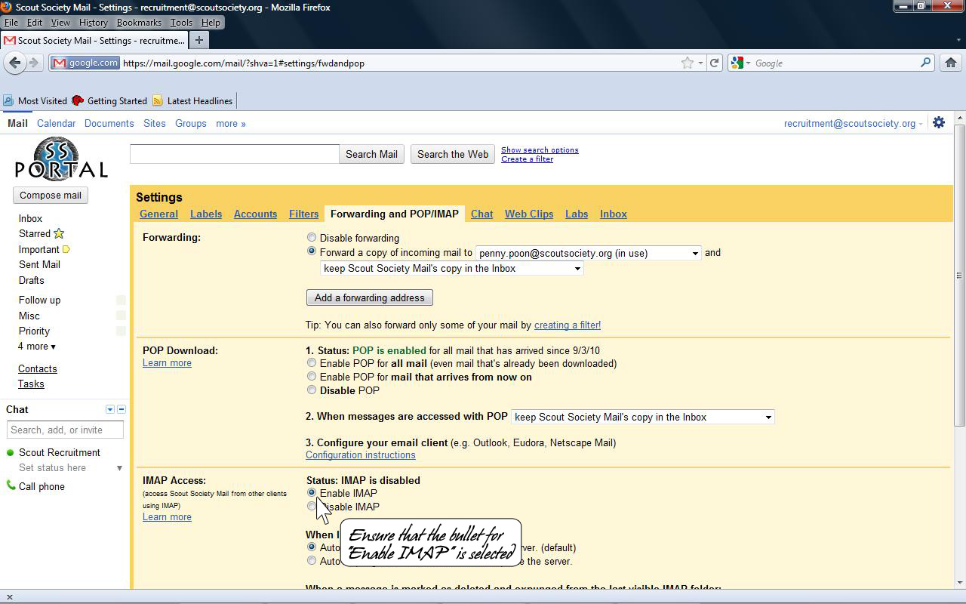Select Enable POP for mail arriving from now on

pos(312,376)
